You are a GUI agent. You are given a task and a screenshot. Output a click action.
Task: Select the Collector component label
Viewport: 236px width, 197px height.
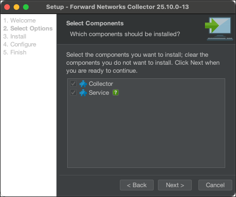tap(101, 84)
